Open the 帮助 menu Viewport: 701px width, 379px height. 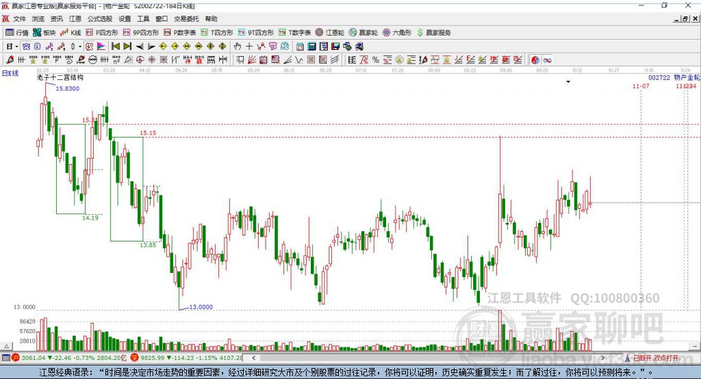[211, 18]
